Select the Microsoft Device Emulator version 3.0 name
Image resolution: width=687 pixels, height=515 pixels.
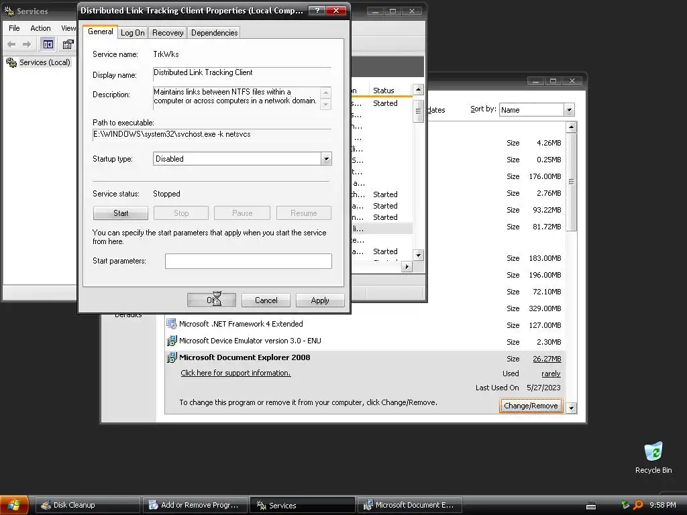[x=250, y=341]
